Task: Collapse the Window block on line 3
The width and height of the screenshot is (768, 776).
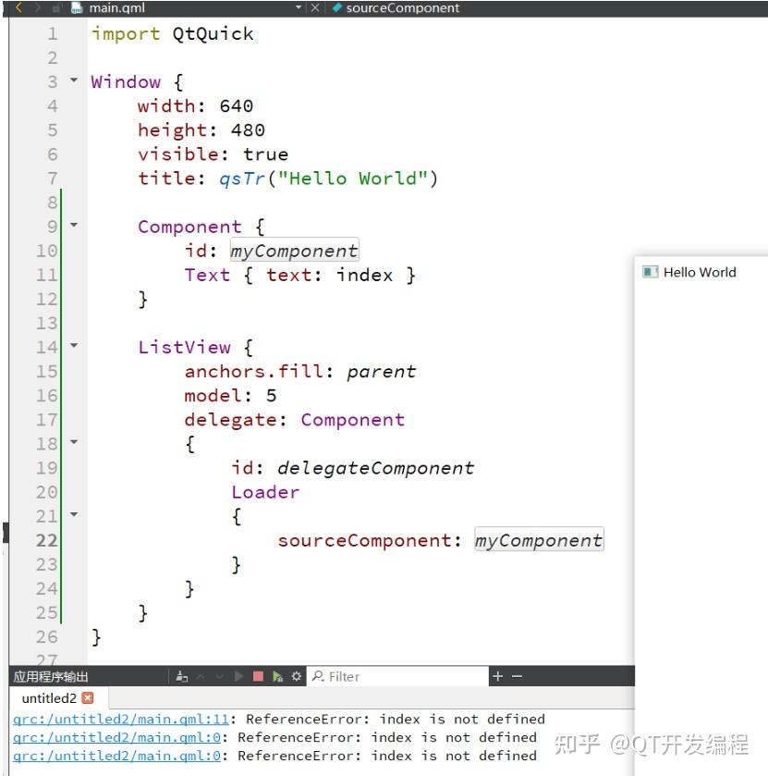Action: 74,81
